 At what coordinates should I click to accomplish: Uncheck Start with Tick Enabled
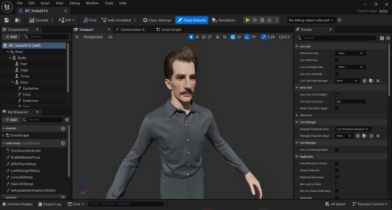click(x=337, y=95)
